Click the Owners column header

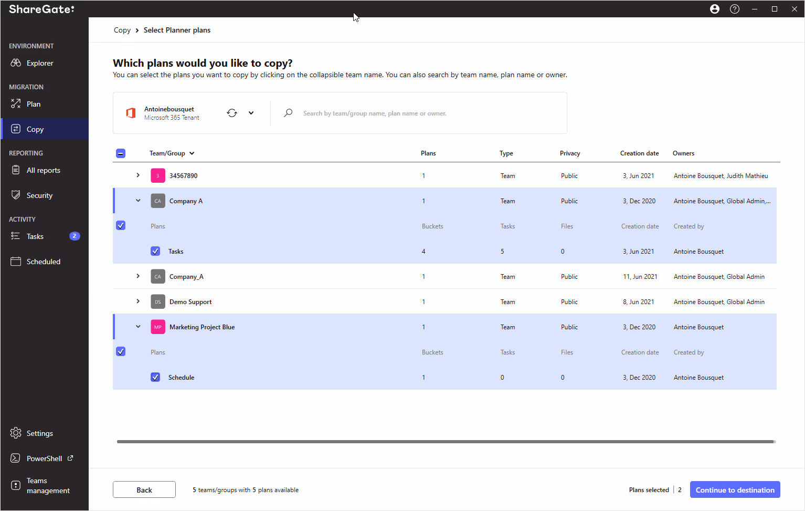[x=683, y=153]
